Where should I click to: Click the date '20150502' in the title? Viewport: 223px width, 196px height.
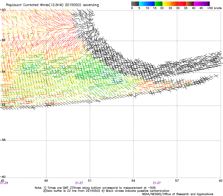[x=73, y=5]
